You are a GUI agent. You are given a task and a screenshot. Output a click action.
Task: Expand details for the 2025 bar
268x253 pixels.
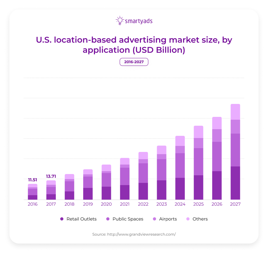pyautogui.click(x=198, y=163)
